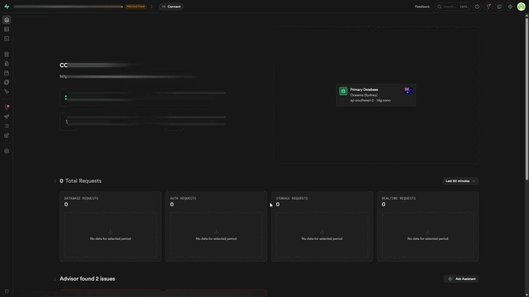Open inline SQL editor header icon
The height and width of the screenshot is (297, 529).
tap(499, 7)
